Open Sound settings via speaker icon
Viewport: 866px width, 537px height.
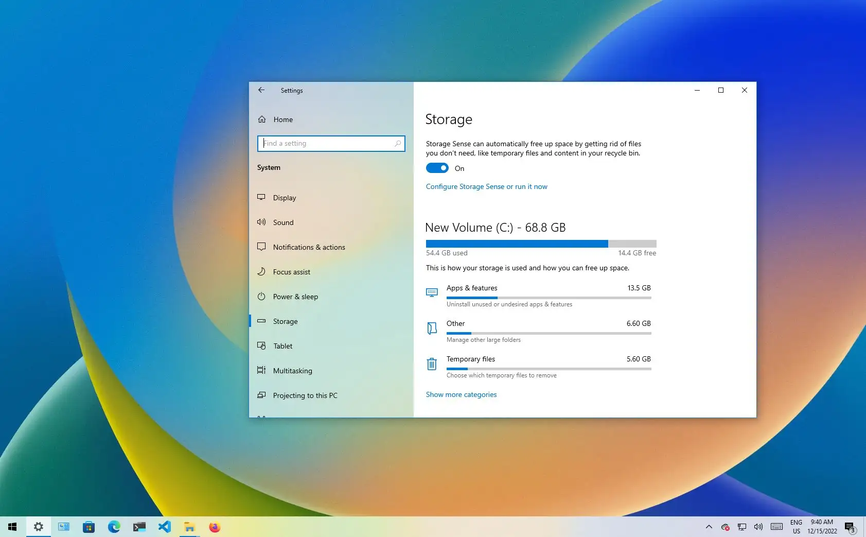(x=262, y=222)
